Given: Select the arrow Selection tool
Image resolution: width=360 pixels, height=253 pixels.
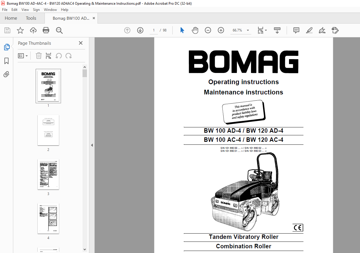Looking at the screenshot, I should click(x=182, y=30).
